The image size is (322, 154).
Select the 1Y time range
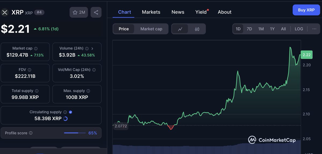point(272,29)
